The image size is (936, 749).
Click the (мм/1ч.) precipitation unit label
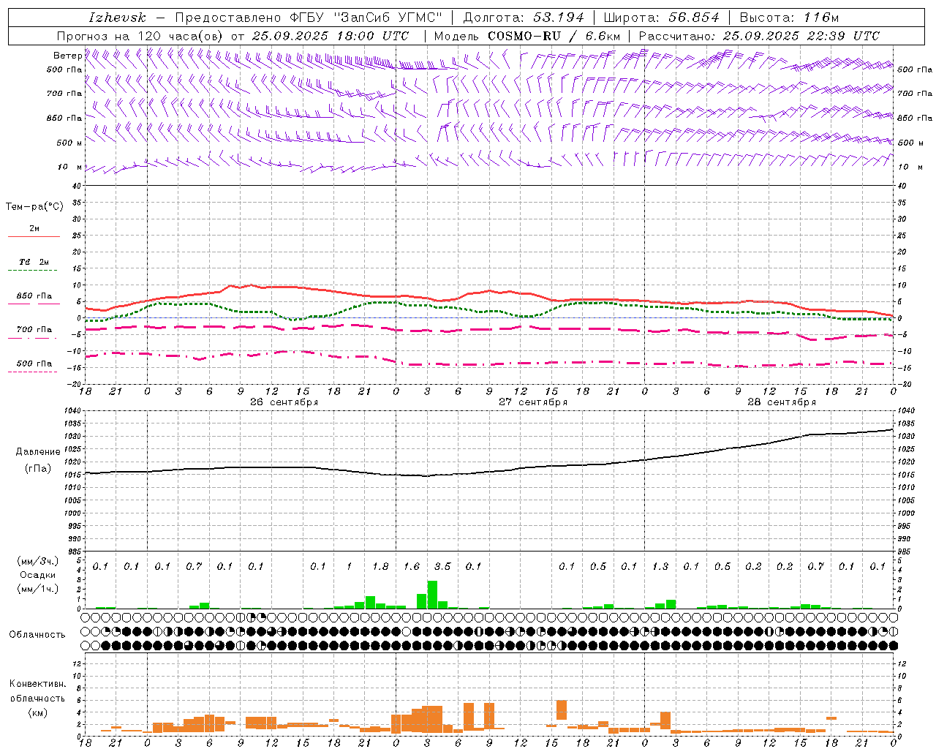pyautogui.click(x=38, y=589)
